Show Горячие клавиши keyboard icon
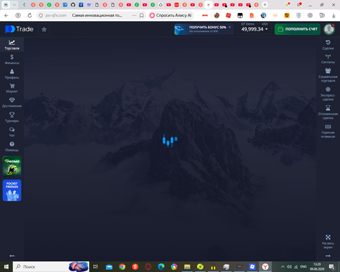This screenshot has width=340, height=272. [328, 131]
